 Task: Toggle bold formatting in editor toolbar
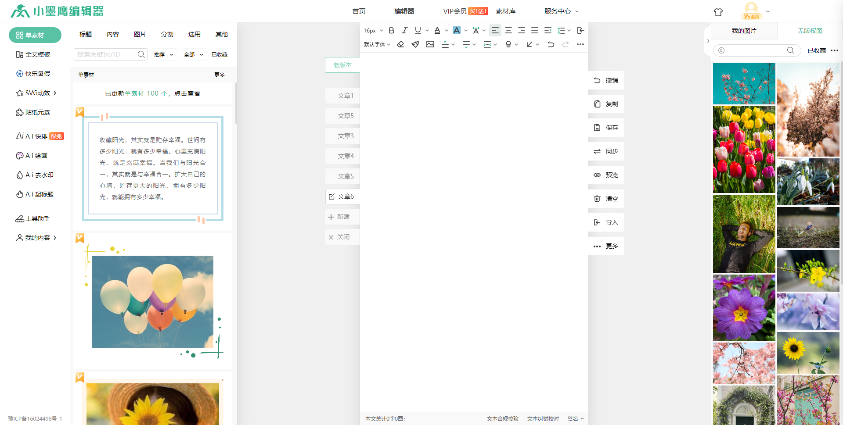pyautogui.click(x=391, y=30)
